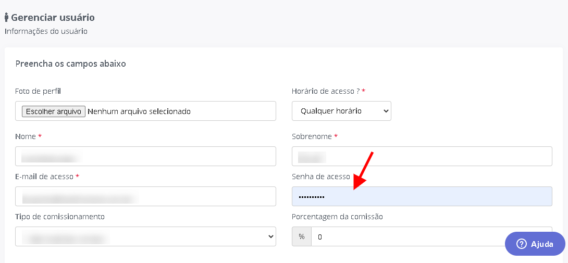Open the Ajuda help button
The width and height of the screenshot is (568, 263).
tap(535, 244)
